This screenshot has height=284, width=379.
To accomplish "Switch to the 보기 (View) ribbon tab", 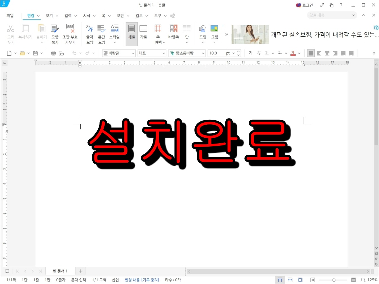I will (x=49, y=15).
